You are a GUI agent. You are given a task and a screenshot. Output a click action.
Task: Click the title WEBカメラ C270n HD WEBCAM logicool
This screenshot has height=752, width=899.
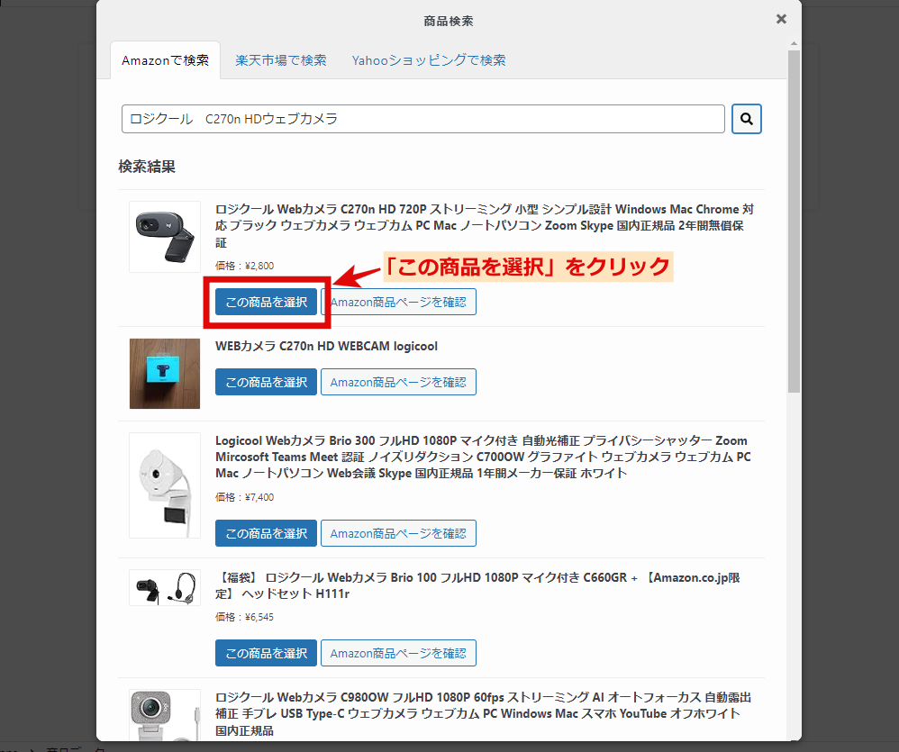pyautogui.click(x=326, y=346)
